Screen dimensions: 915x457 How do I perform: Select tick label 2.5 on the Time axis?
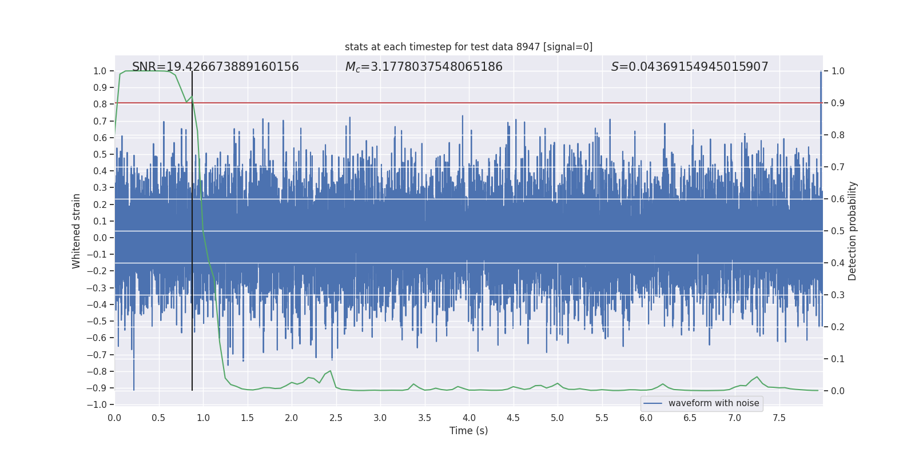pos(336,418)
